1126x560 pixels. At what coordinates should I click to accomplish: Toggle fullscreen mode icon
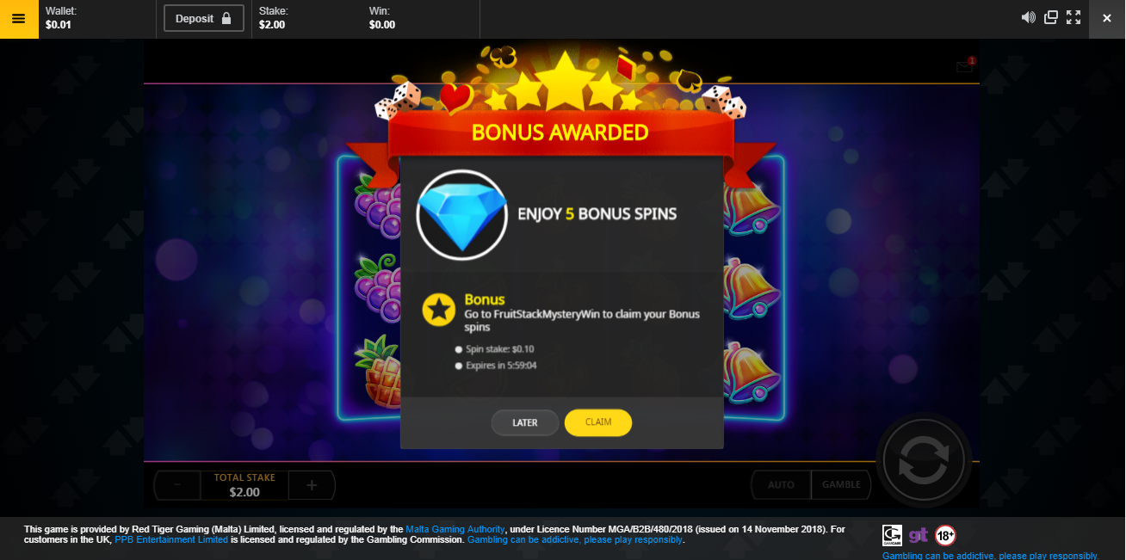(1073, 17)
